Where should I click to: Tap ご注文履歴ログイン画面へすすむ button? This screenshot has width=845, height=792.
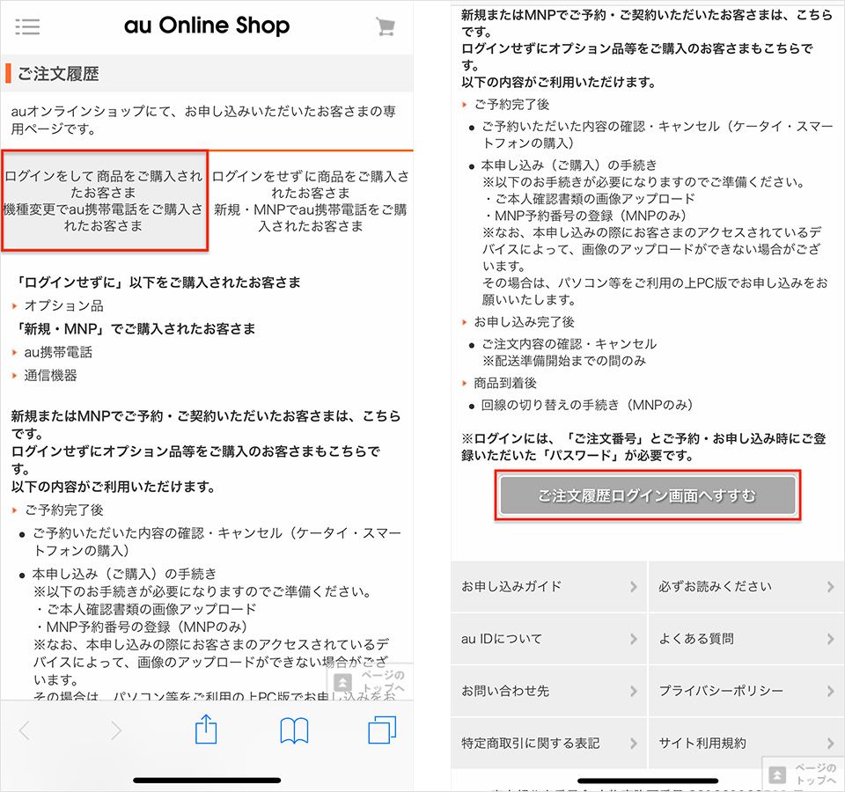pyautogui.click(x=648, y=495)
